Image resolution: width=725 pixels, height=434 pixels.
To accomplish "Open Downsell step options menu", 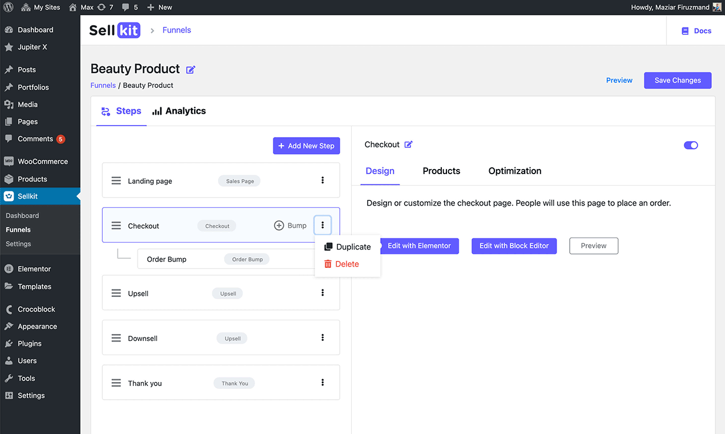I will coord(323,337).
